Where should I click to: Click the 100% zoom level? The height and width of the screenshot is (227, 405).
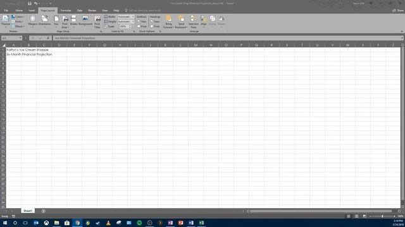[401, 216]
